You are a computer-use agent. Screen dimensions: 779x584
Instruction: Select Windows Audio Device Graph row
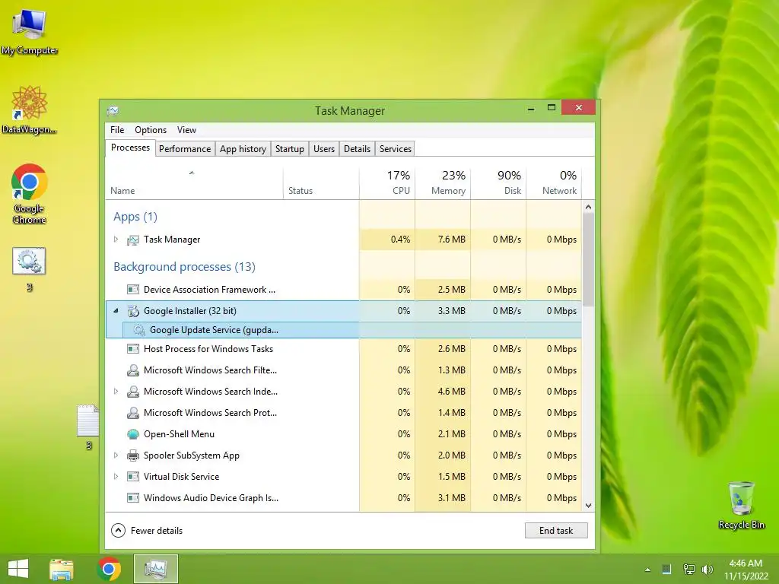click(x=343, y=498)
